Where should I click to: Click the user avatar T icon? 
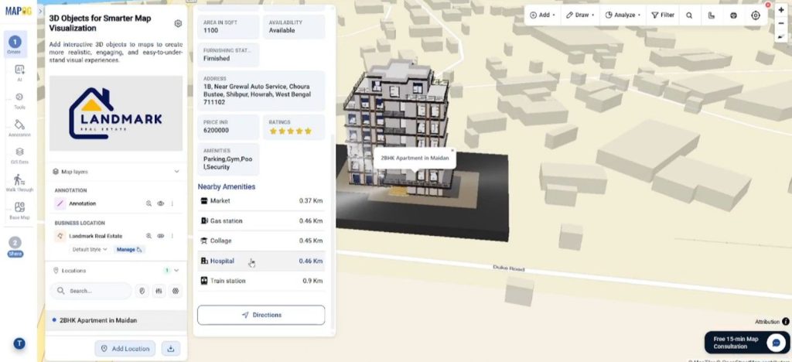click(19, 344)
